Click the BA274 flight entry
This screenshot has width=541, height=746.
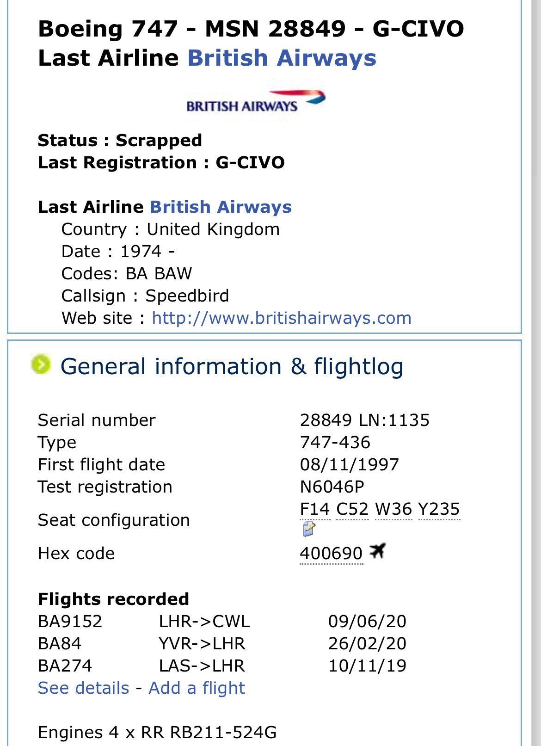[65, 666]
